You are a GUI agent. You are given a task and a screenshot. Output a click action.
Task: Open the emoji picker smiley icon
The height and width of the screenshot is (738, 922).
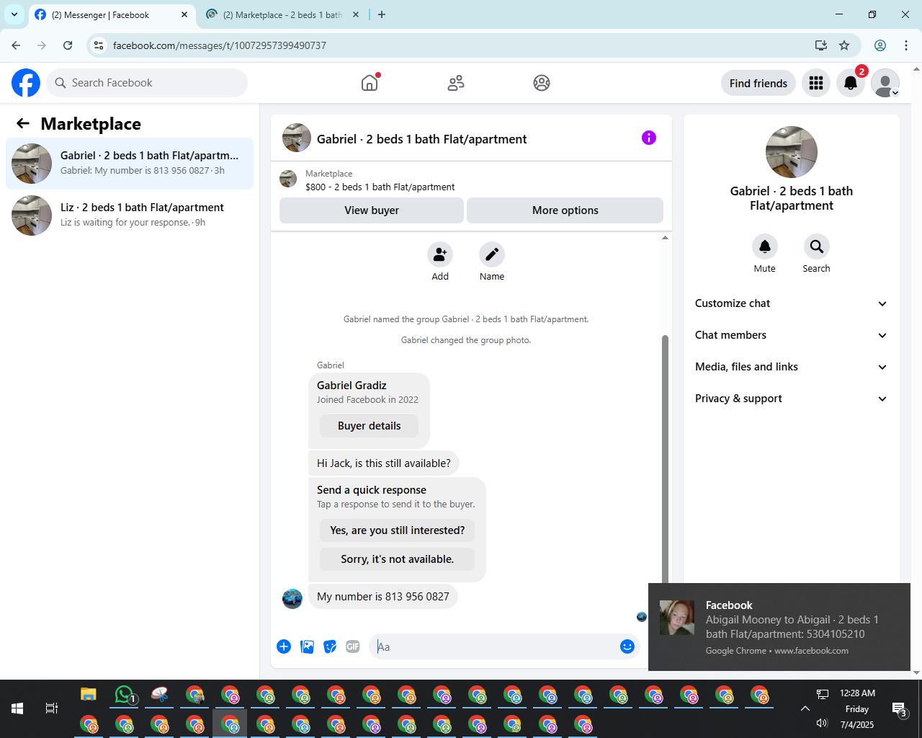[x=627, y=646]
